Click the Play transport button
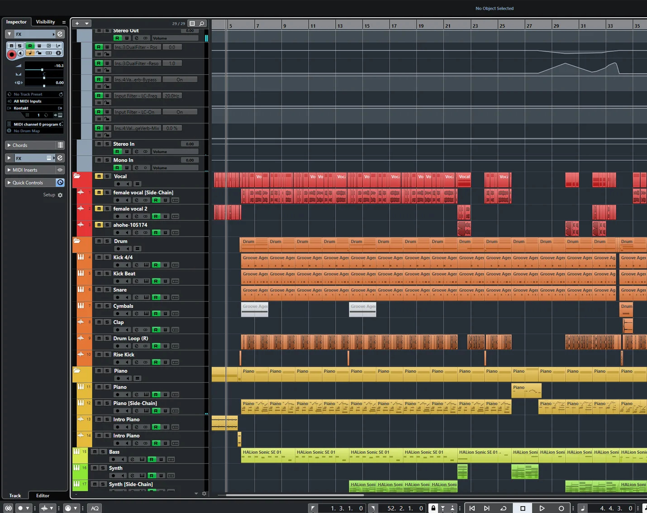The width and height of the screenshot is (647, 513). [542, 508]
